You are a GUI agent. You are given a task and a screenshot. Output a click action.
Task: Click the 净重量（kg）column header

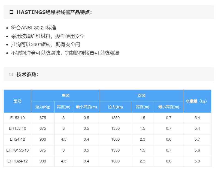tap(197, 101)
